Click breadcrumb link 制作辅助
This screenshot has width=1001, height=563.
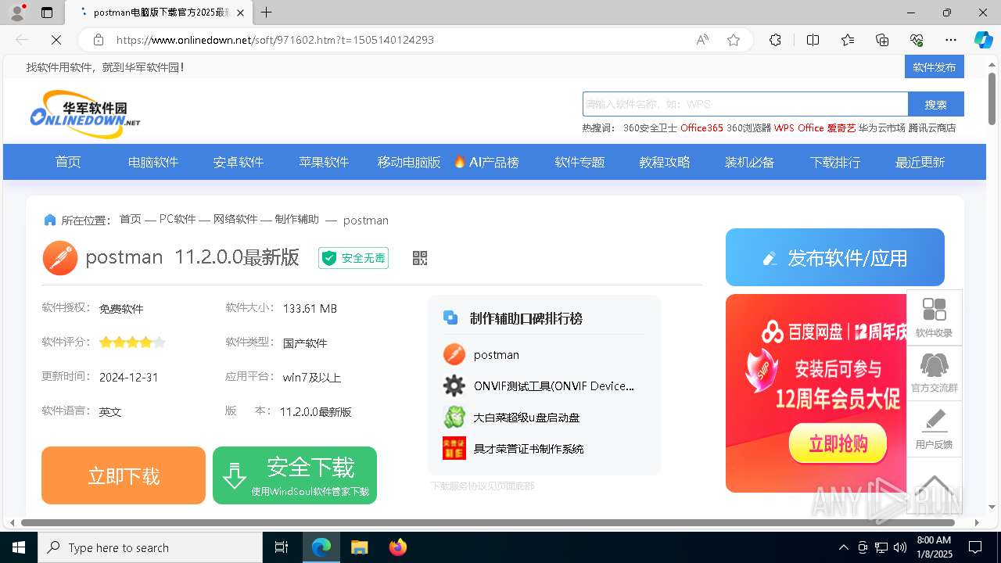click(297, 220)
